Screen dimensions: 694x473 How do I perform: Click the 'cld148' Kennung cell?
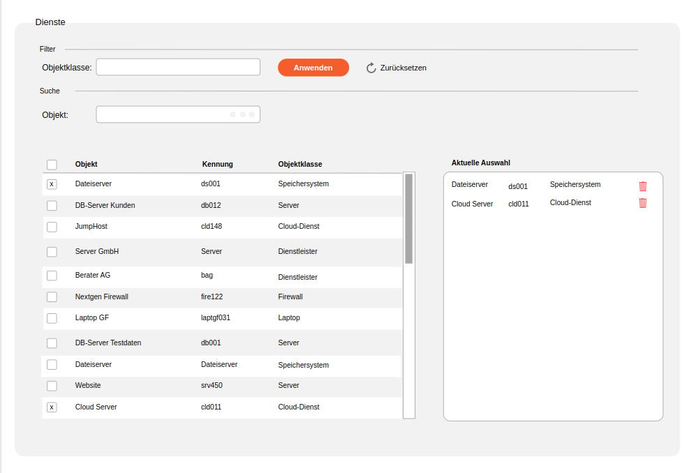pos(212,226)
